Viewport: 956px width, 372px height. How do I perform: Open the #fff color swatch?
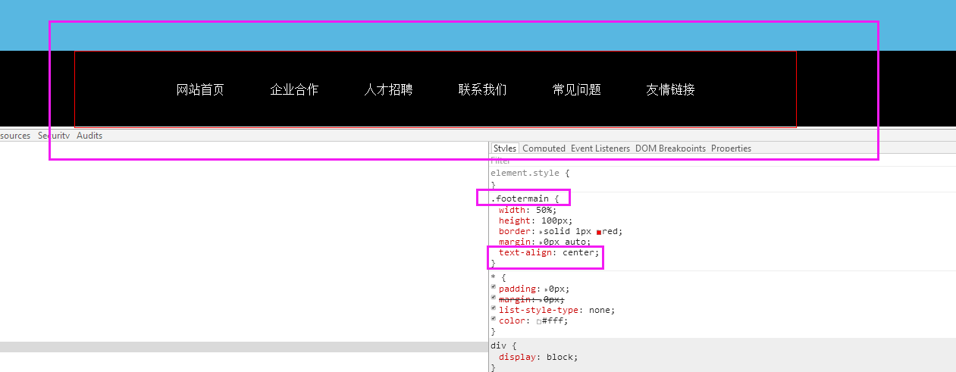click(x=539, y=321)
